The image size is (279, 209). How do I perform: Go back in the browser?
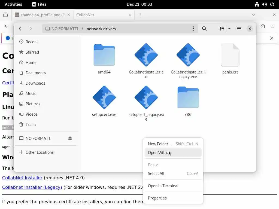point(7,26)
